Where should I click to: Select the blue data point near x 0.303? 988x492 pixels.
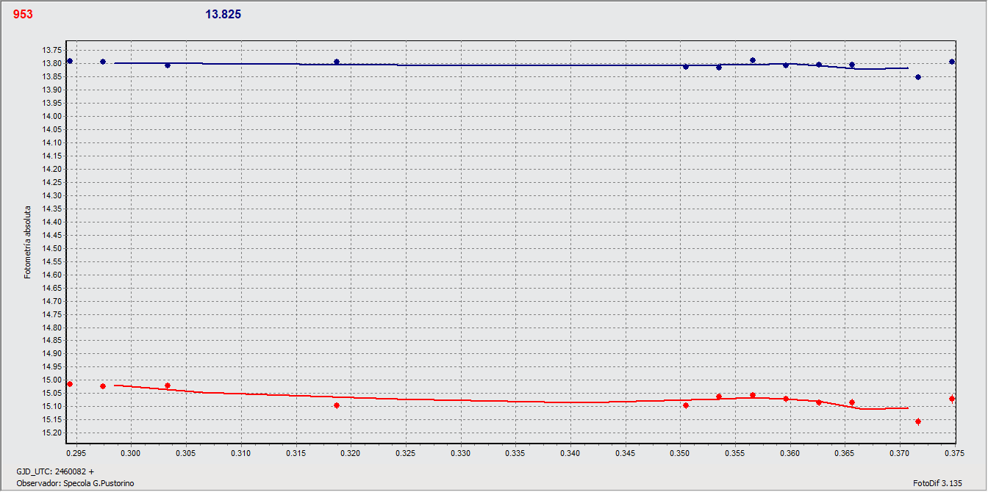click(x=168, y=65)
